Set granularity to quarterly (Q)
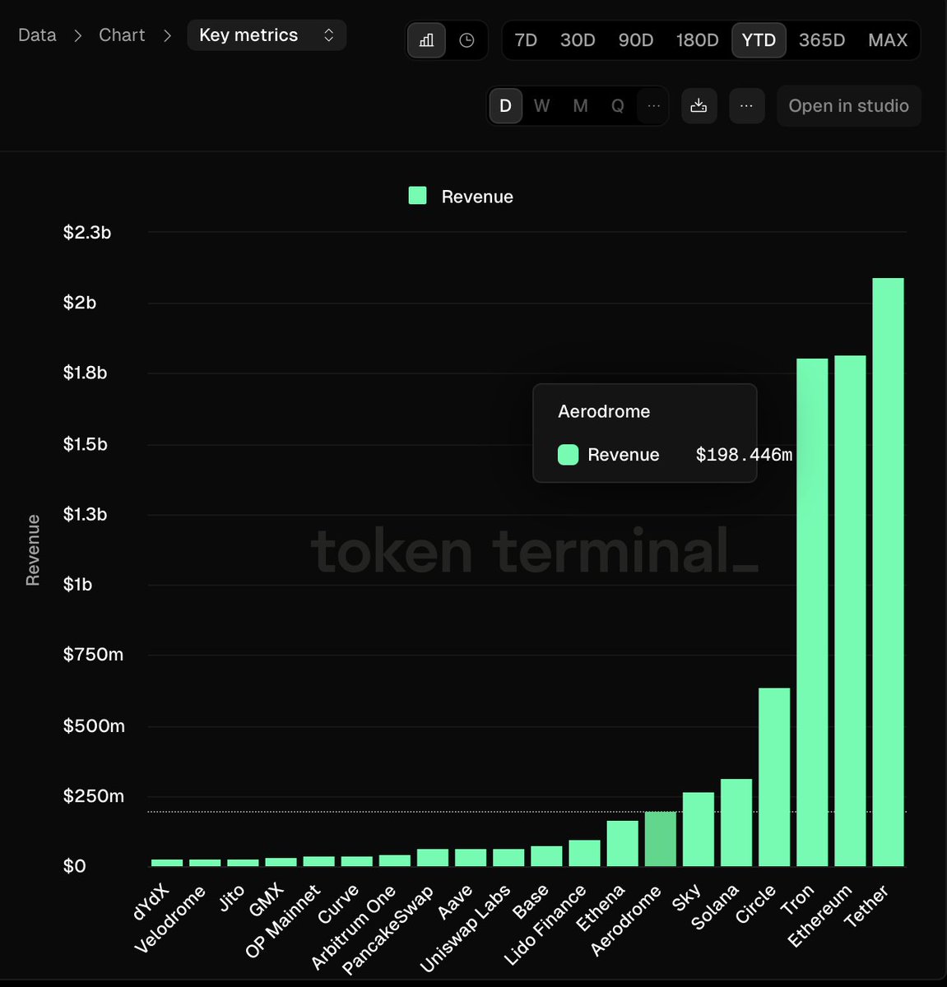 [617, 105]
